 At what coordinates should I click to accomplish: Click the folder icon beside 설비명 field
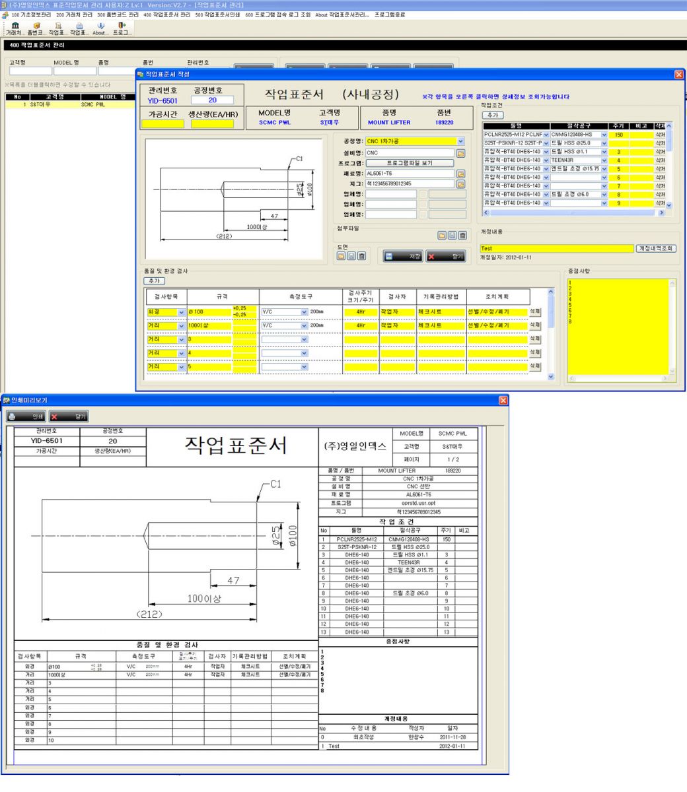[460, 153]
